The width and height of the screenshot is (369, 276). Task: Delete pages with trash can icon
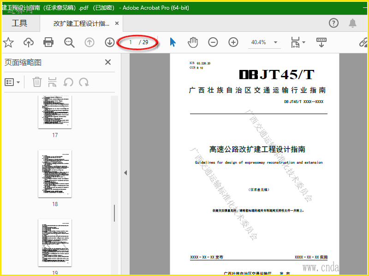[x=37, y=82]
